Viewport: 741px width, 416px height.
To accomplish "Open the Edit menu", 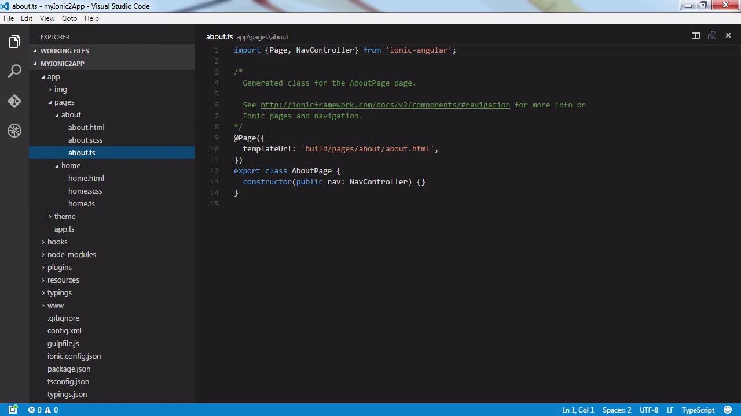I will 27,18.
